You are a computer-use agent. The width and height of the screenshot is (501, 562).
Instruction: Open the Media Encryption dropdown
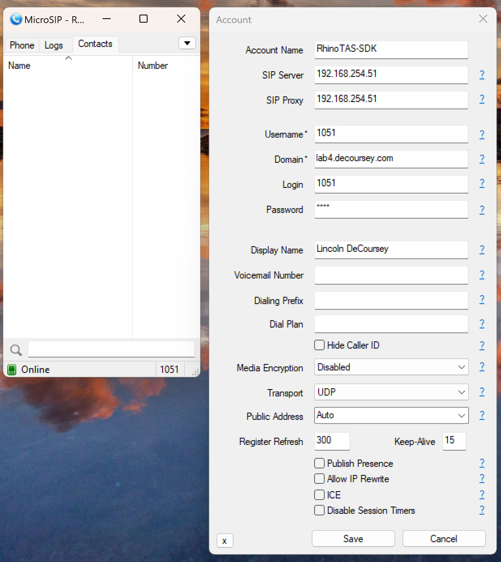461,367
